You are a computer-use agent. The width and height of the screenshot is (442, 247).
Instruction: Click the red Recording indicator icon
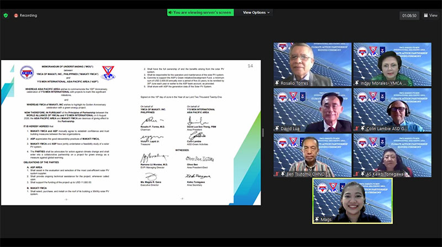point(16,15)
